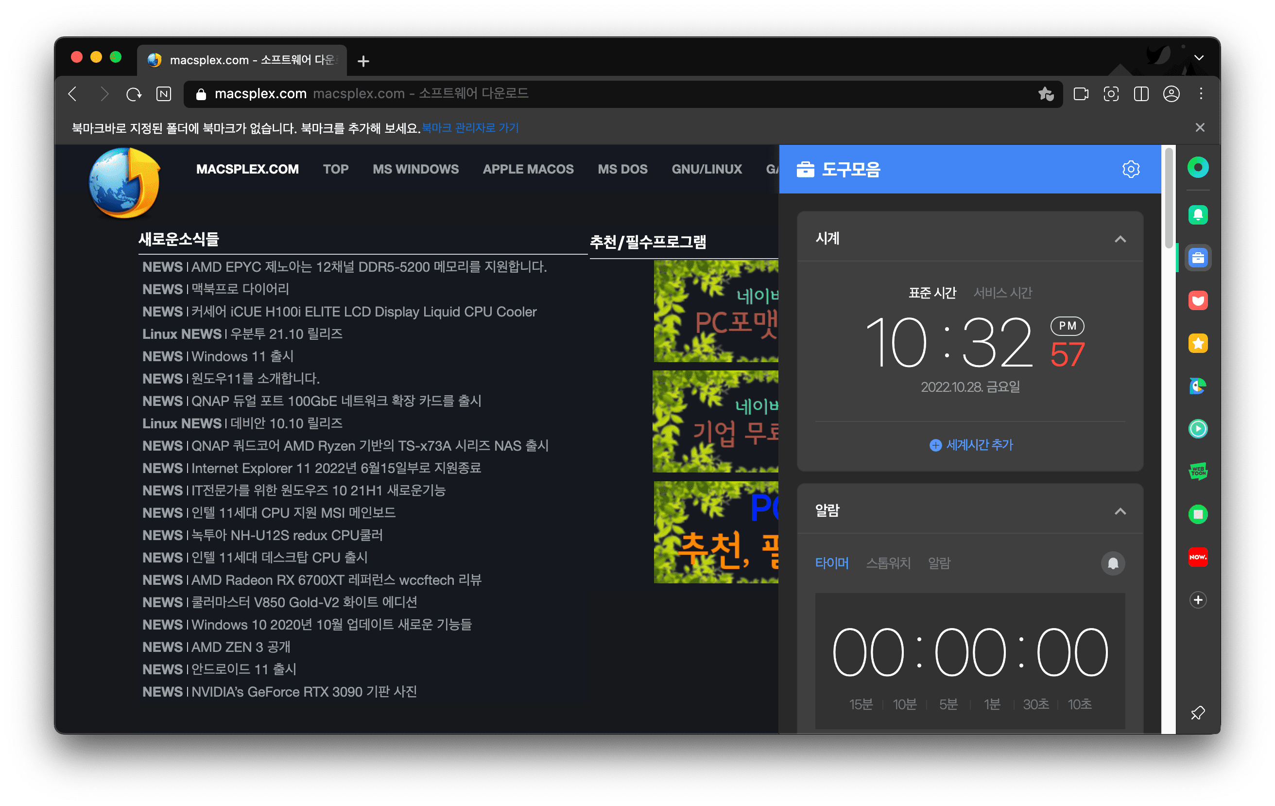Add 30초 to the timer
This screenshot has height=806, width=1275.
(x=1035, y=704)
